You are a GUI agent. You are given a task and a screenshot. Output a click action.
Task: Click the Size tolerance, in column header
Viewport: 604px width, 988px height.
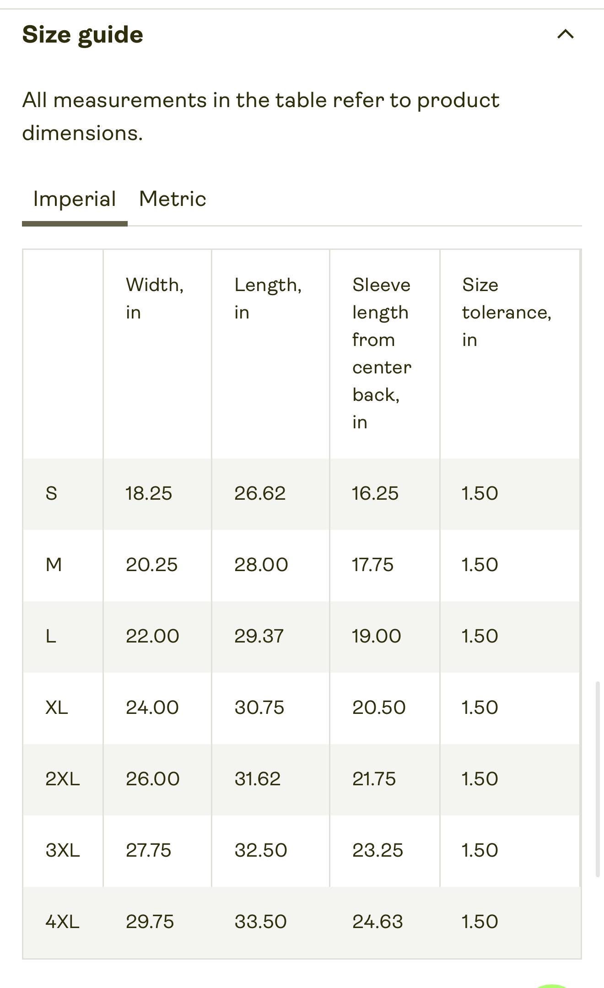[507, 312]
